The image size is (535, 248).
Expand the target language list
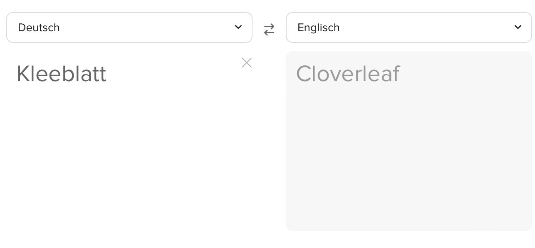coord(409,27)
